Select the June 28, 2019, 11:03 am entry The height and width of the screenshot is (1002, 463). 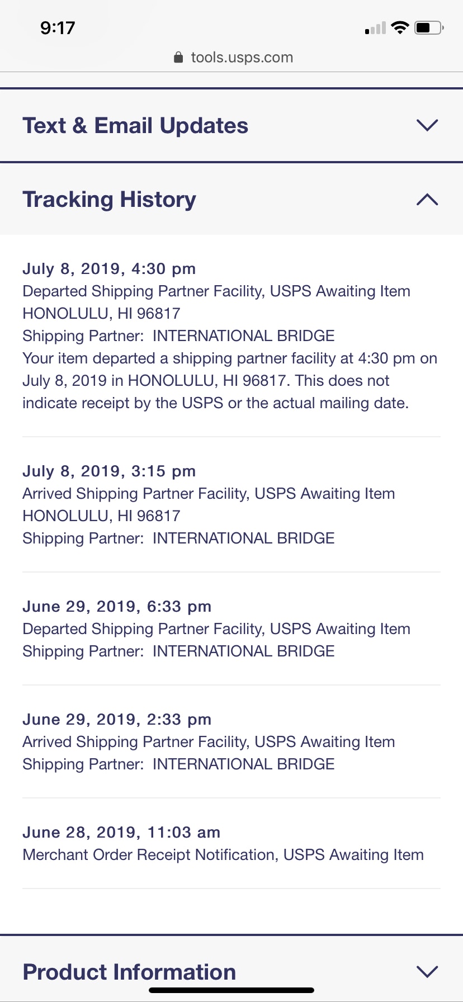coord(121,833)
